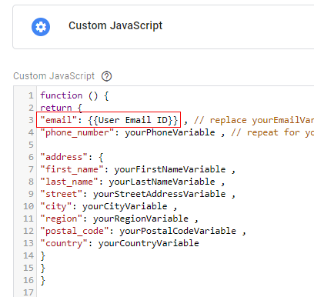
Task: Click yourPhoneVariable on line 4
Action: [x=170, y=132]
